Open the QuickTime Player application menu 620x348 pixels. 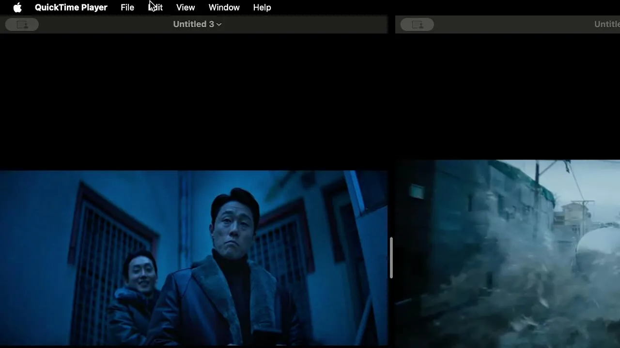[x=71, y=8]
